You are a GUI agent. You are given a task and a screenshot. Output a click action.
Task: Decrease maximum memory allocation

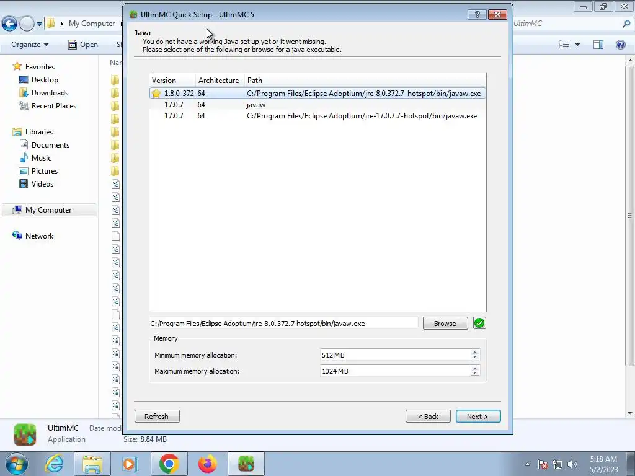[x=474, y=374]
